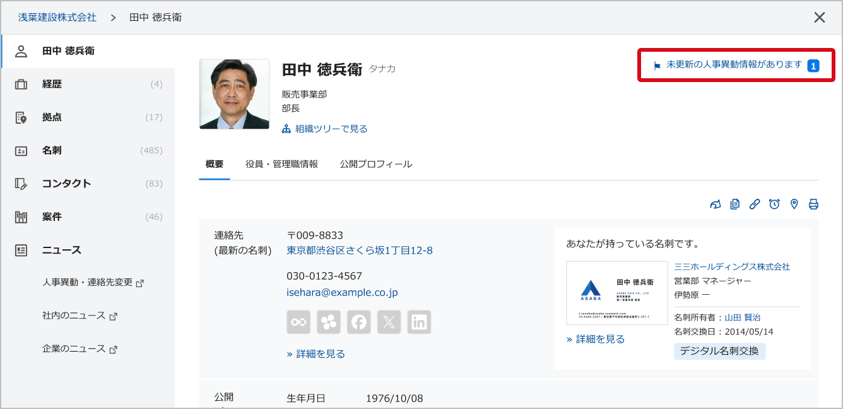Image resolution: width=843 pixels, height=409 pixels.
Task: Select the copy document icon in the toolbar
Action: pos(734,204)
